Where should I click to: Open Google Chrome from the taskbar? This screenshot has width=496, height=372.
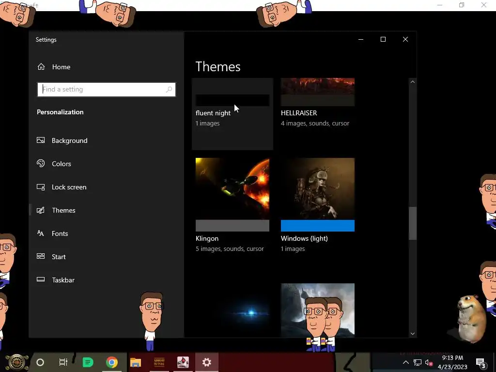point(112,362)
